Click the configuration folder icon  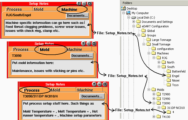click(x=153, y=49)
